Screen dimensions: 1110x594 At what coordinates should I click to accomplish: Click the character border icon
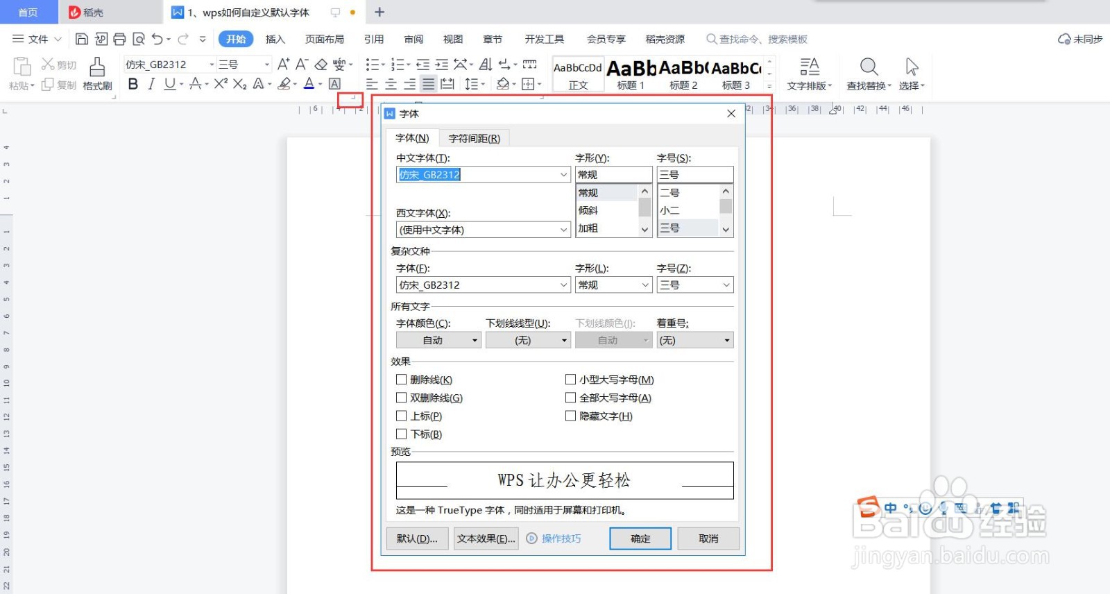pyautogui.click(x=334, y=84)
